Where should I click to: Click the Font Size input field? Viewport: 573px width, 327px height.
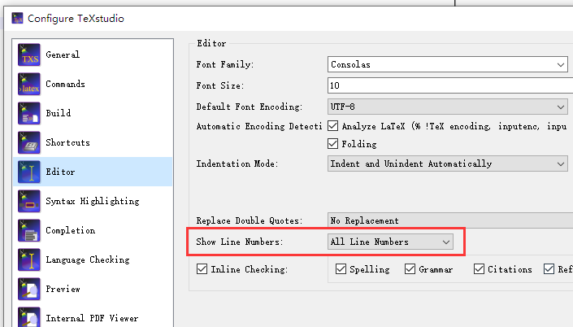pos(450,85)
